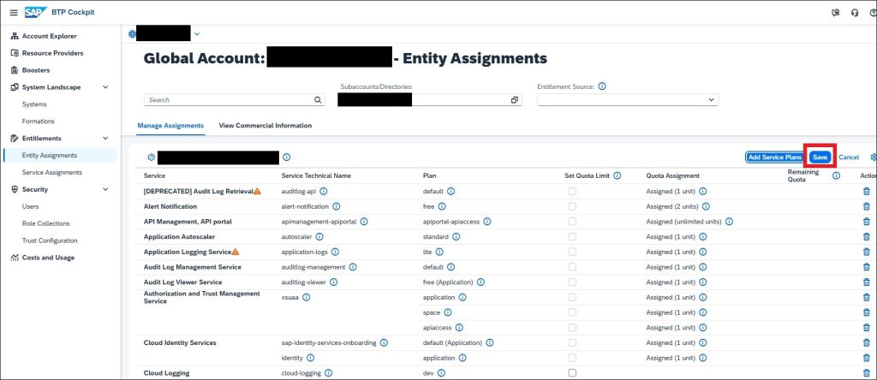Toggle quota limit checkbox for Alert Notification

pyautogui.click(x=572, y=206)
